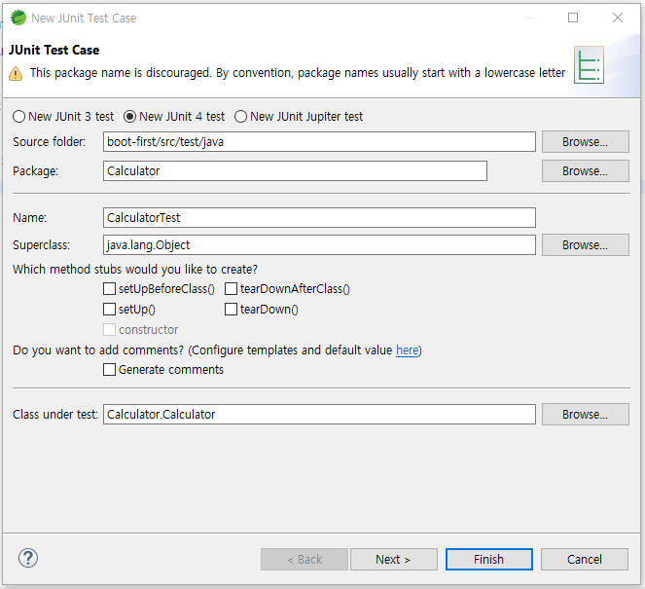Browse for the Source folder

tap(585, 141)
